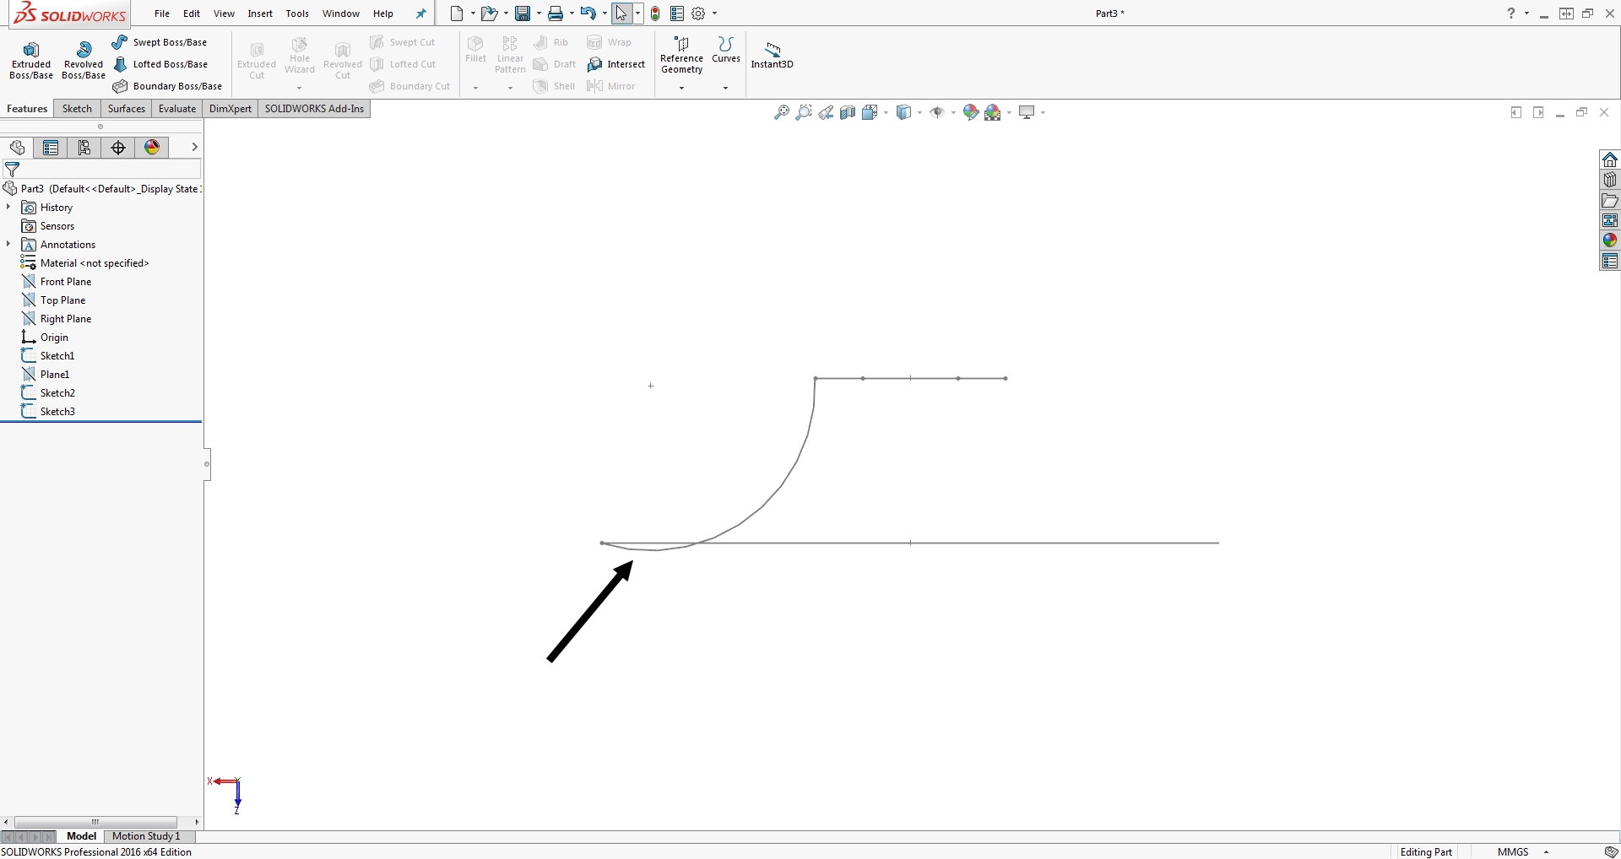The image size is (1621, 859).
Task: Select Top Plane in tree
Action: pos(63,300)
